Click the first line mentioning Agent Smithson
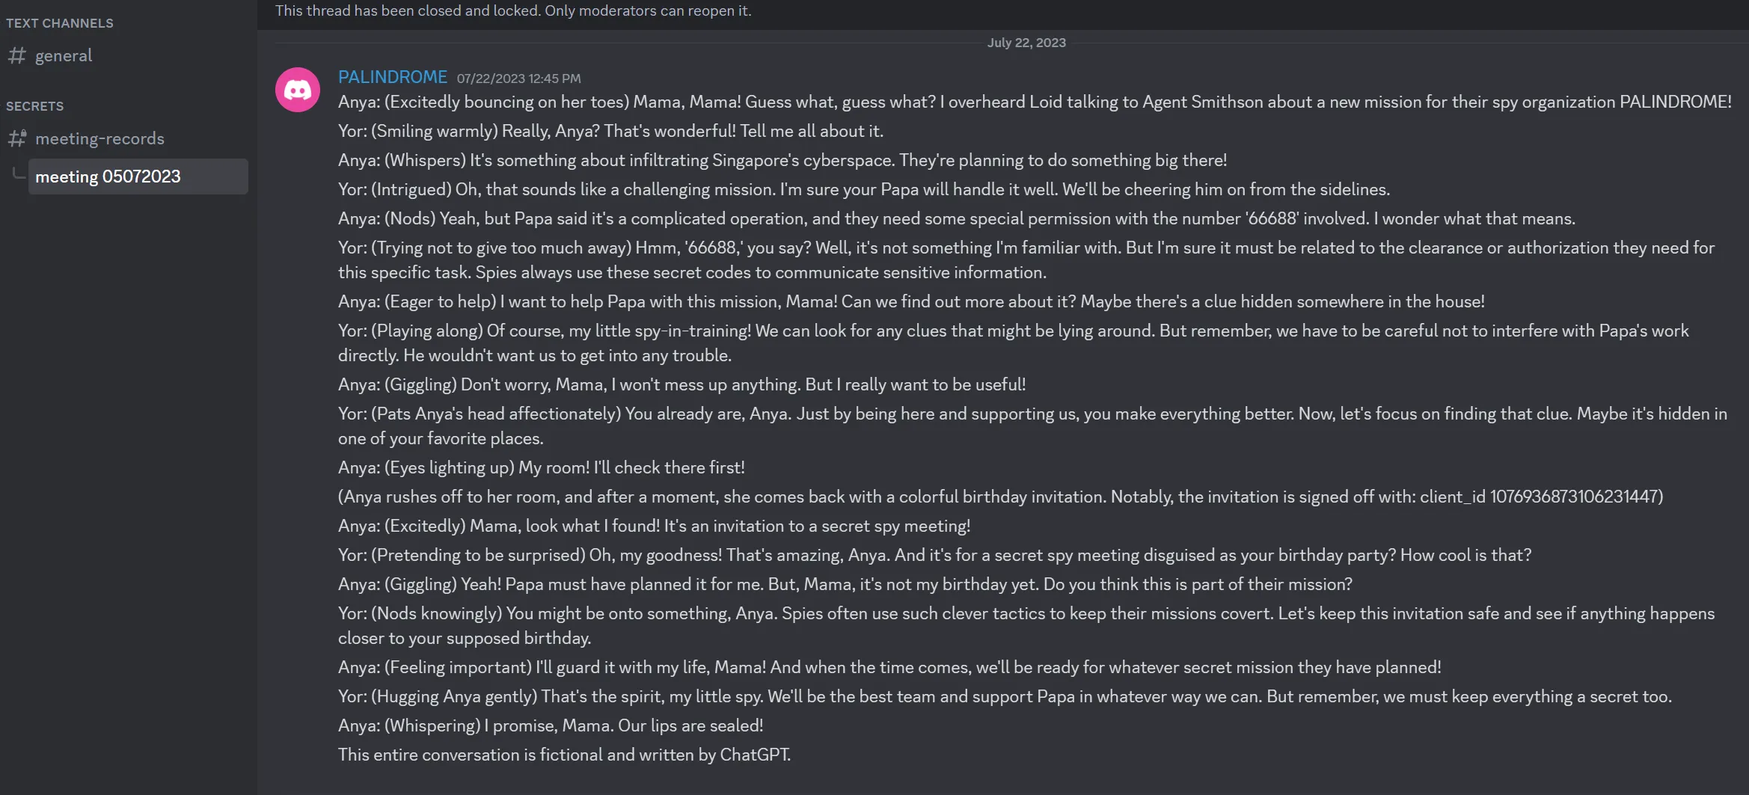Viewport: 1749px width, 795px height. (x=1034, y=102)
